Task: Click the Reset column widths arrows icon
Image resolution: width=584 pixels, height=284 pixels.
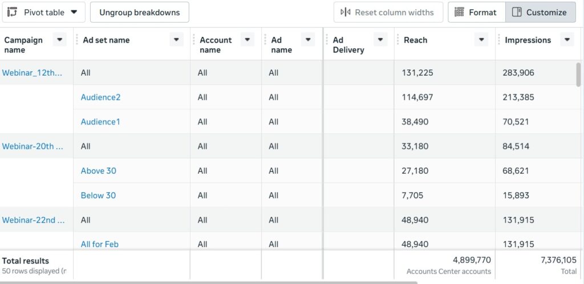Action: pos(346,12)
